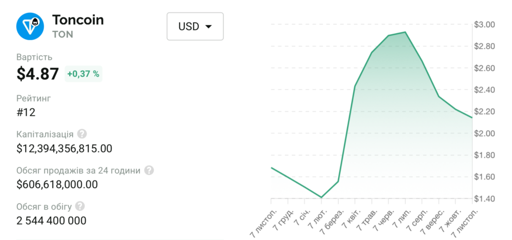Click the +0,37 % price change badge
512x240 pixels.
point(83,74)
